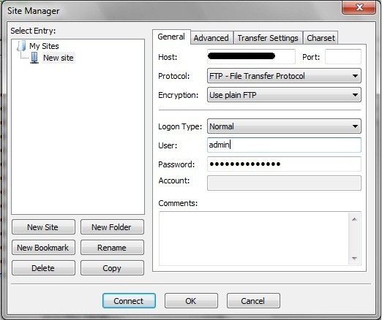Viewport: 382px width, 320px height.
Task: Click the disabled Account field
Action: [x=284, y=183]
